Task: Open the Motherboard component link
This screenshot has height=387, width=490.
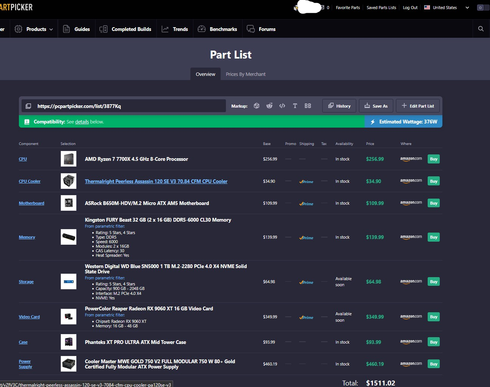Action: (31, 203)
